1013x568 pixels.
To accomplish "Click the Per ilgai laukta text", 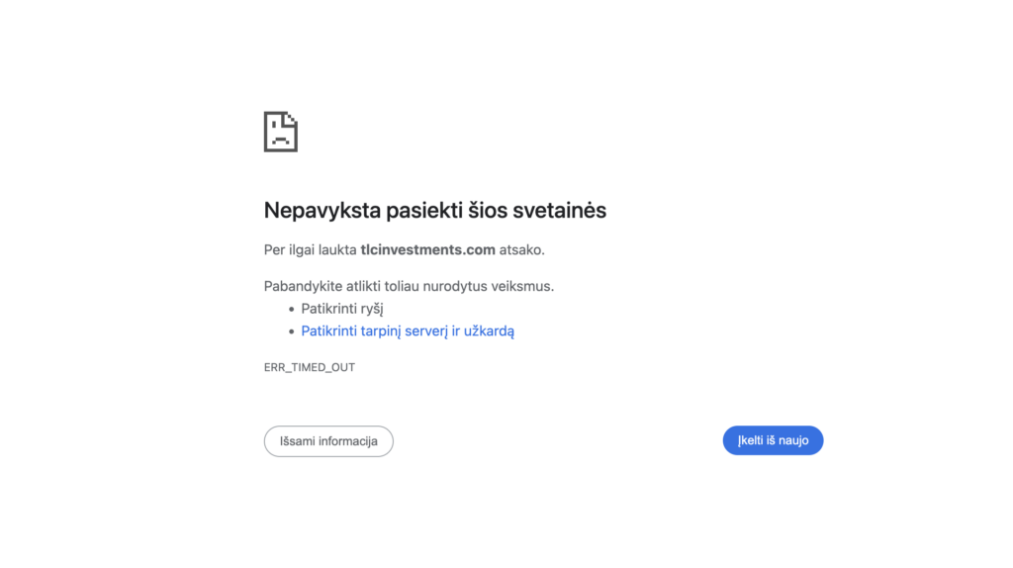I will 310,250.
